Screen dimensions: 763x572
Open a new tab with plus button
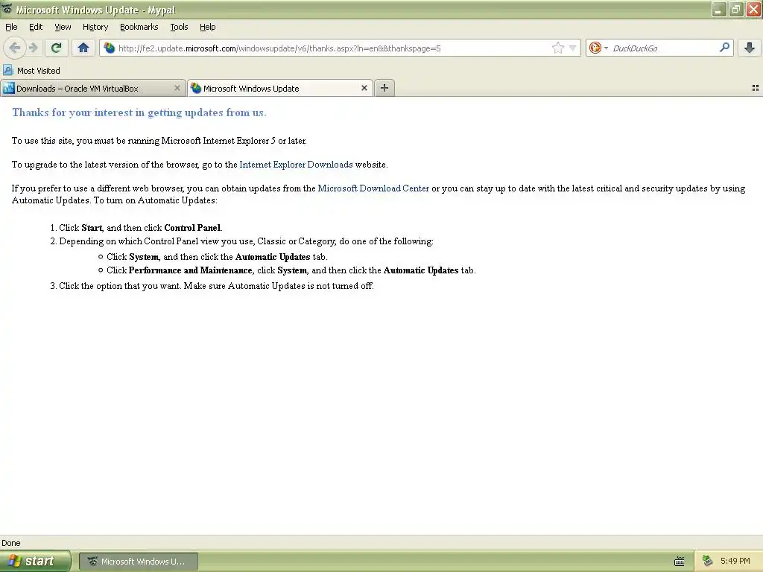[x=384, y=88]
